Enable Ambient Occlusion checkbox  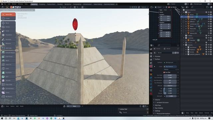156,102
